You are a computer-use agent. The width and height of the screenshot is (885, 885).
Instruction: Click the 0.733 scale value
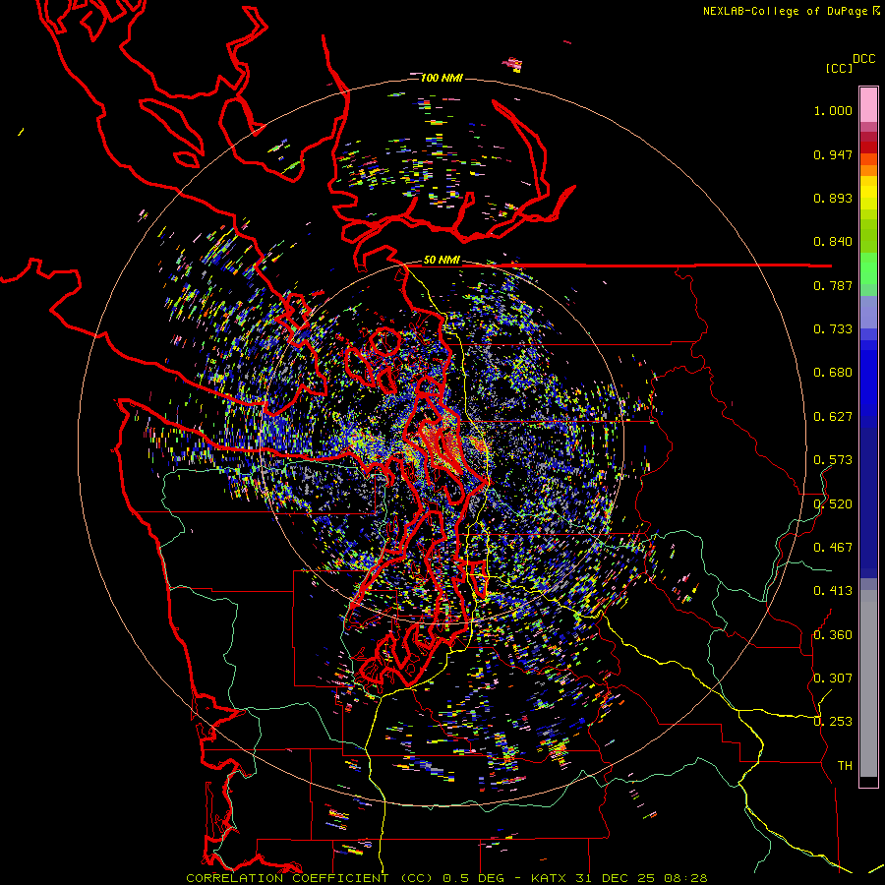[833, 329]
